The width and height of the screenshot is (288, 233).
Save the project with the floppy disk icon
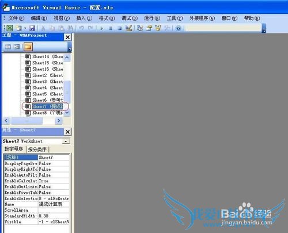[x=32, y=28]
